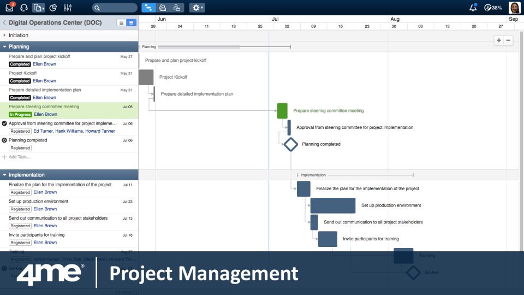
Task: Click the Set up production environment Gantt bar
Action: coord(333,205)
